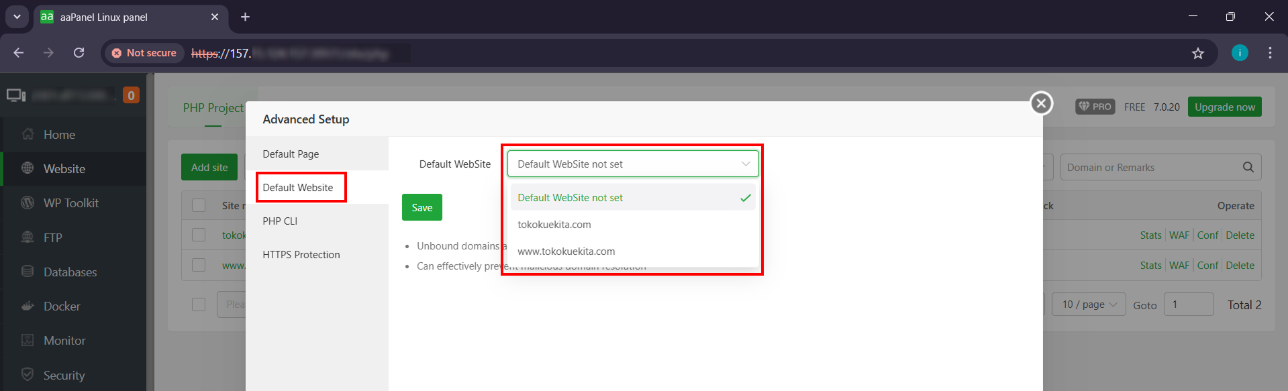The image size is (1288, 391).
Task: Open the Databases menu item
Action: 73,272
